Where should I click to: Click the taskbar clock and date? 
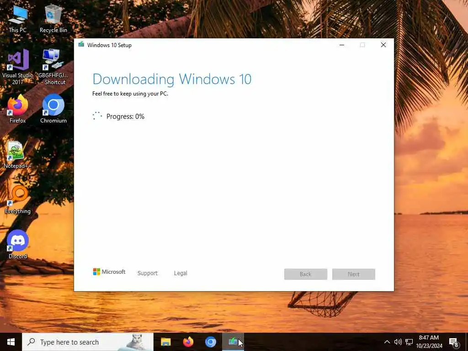[x=429, y=342]
